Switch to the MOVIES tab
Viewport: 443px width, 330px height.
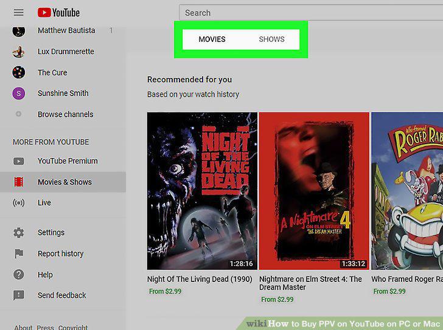pos(212,40)
